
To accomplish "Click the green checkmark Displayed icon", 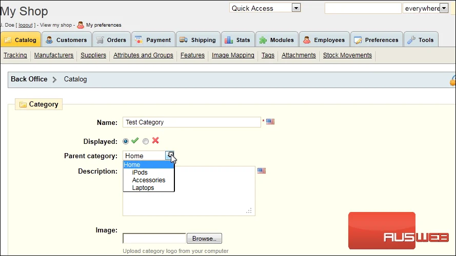I will 135,141.
